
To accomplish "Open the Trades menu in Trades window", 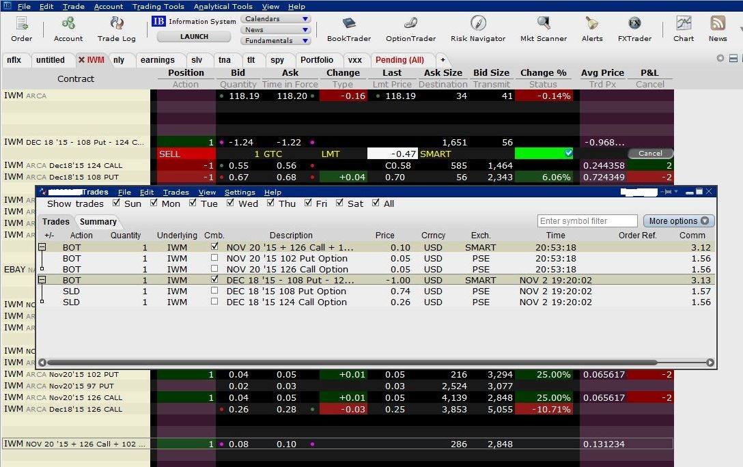I will [x=176, y=193].
